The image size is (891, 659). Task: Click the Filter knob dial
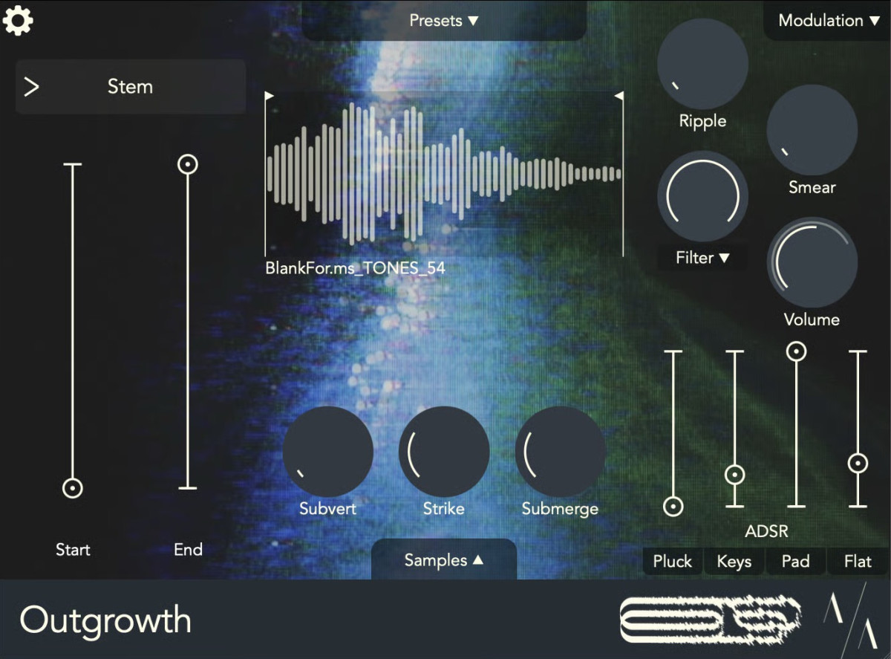click(x=702, y=195)
